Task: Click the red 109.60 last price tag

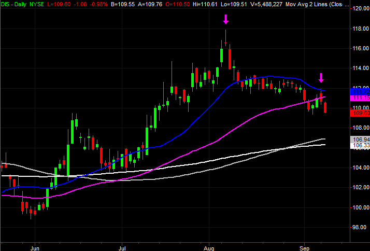Action: point(360,113)
